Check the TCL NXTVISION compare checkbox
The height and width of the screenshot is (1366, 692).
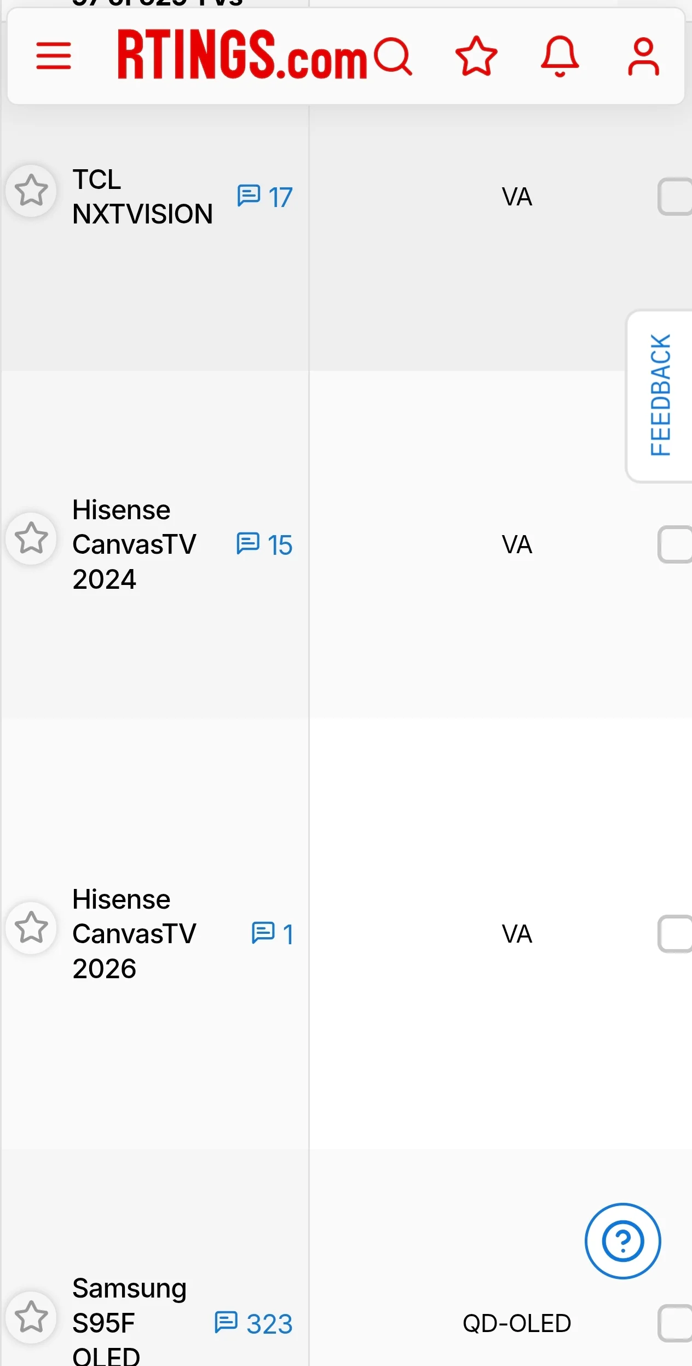click(674, 196)
